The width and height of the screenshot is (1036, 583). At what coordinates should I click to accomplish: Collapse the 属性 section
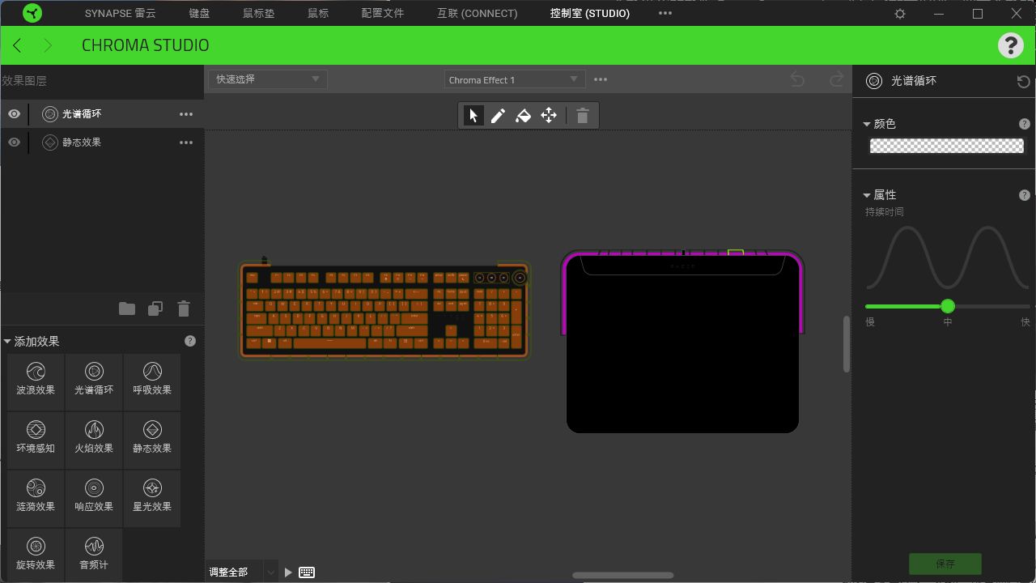(867, 195)
